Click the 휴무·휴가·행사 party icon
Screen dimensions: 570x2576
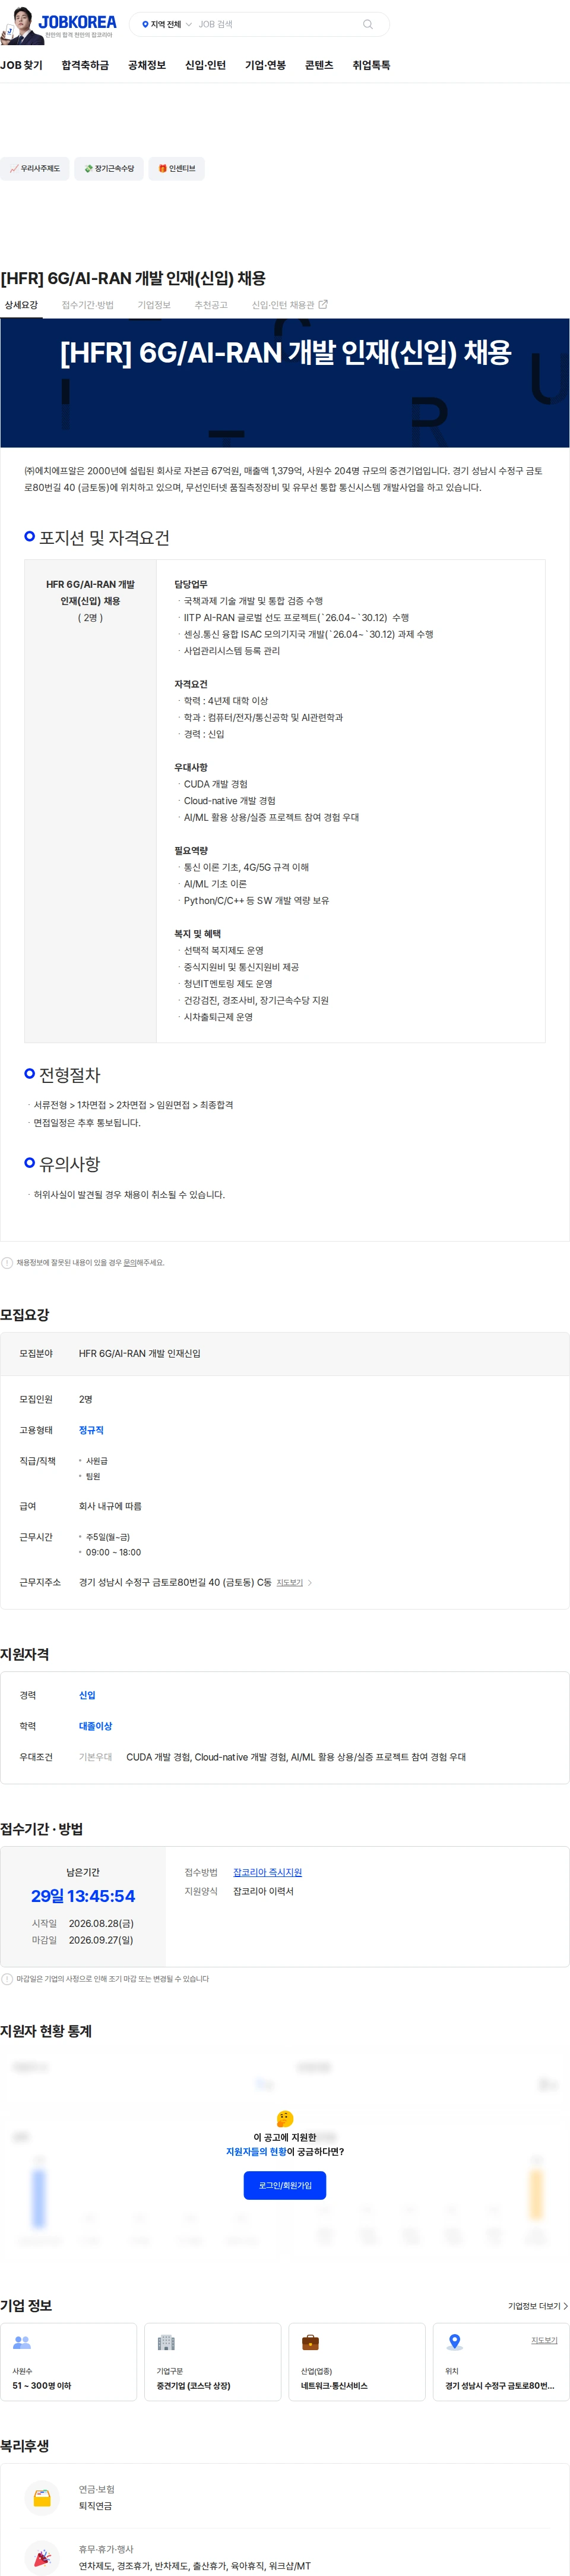(x=42, y=2557)
